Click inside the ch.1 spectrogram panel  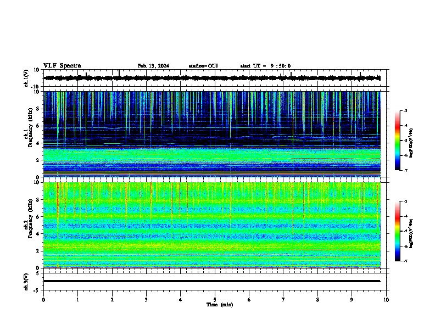pos(212,134)
